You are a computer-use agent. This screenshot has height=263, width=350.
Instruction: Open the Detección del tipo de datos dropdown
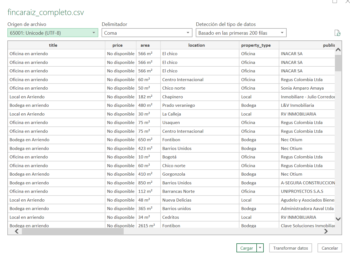[241, 33]
